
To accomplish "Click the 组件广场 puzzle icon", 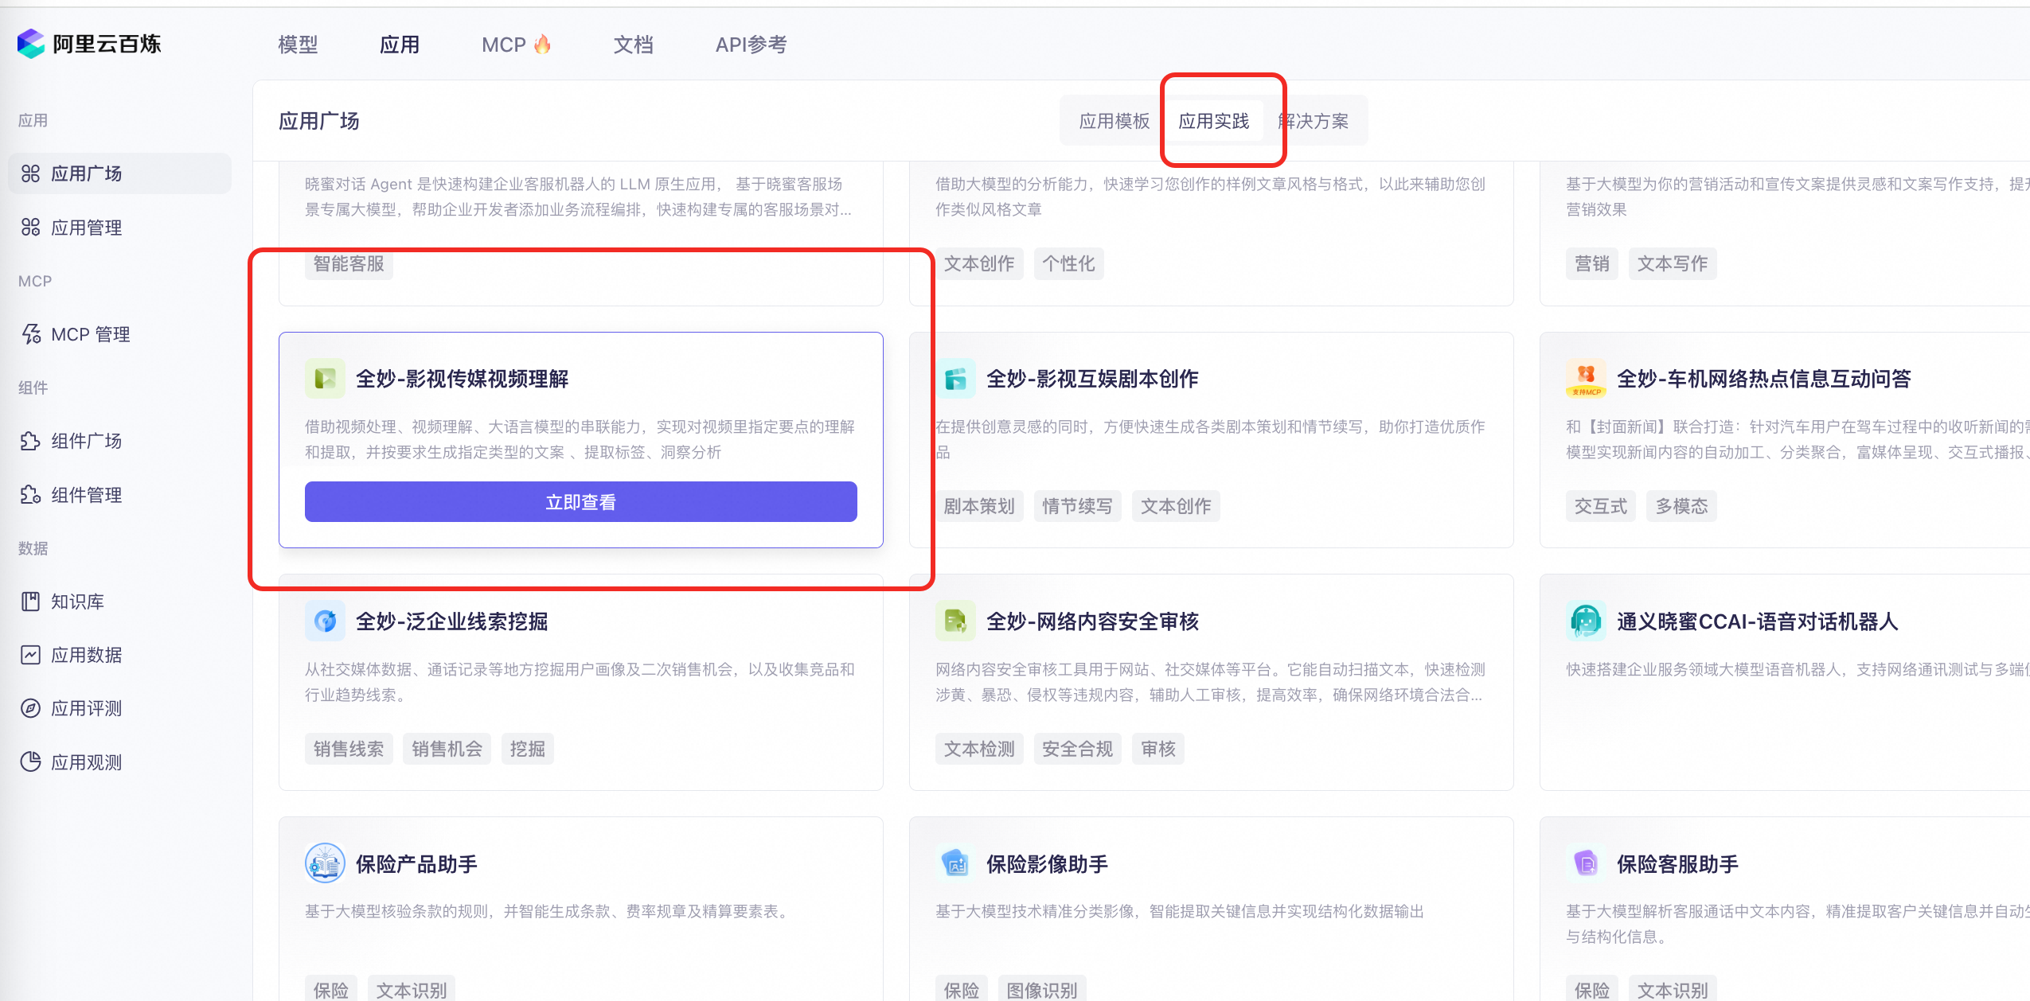I will (x=30, y=441).
